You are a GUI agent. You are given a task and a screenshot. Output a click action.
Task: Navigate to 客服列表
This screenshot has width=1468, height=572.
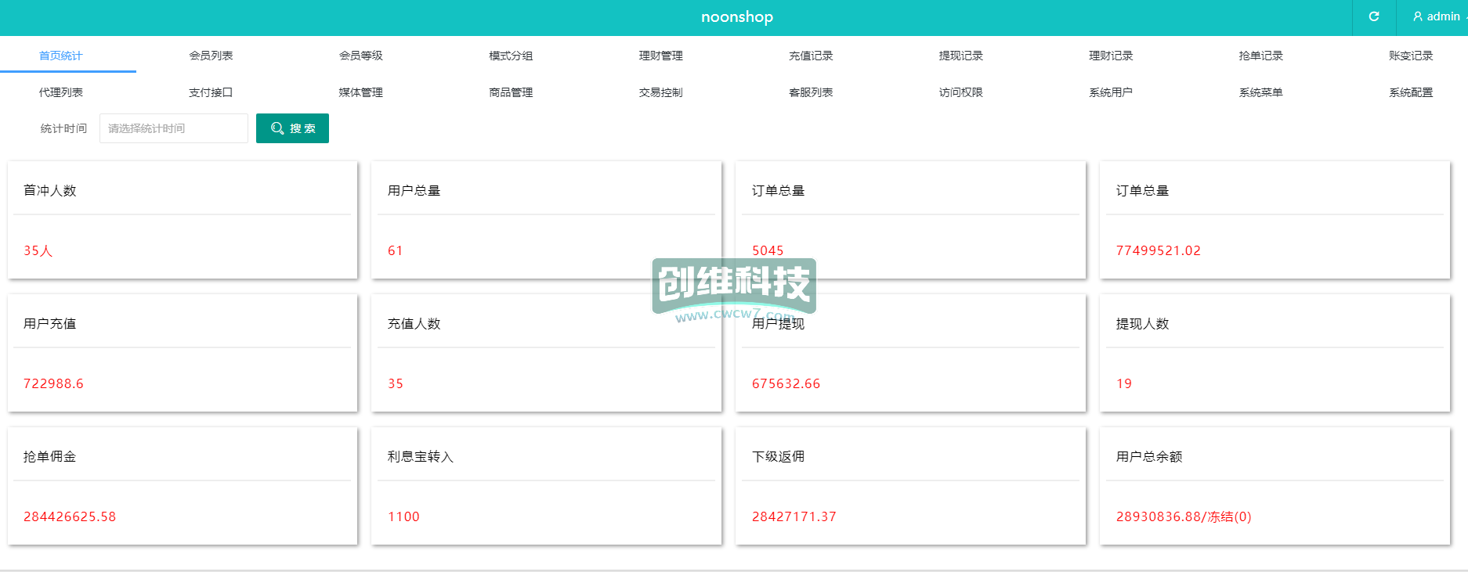click(x=811, y=92)
